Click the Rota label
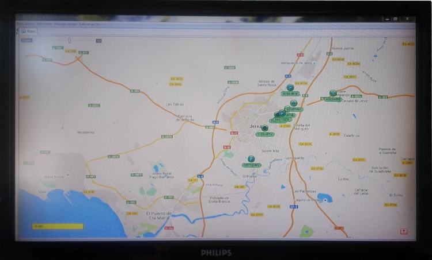The height and width of the screenshot is (260, 432). tap(41, 191)
